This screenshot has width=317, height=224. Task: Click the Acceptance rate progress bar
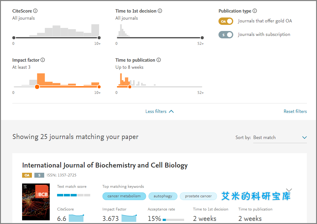(173, 220)
